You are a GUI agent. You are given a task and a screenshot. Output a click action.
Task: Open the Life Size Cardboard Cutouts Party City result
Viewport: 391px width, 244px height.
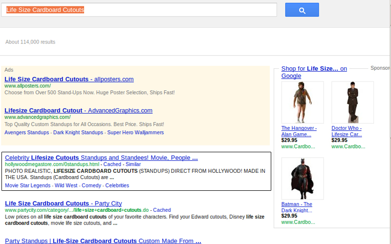pos(64,203)
